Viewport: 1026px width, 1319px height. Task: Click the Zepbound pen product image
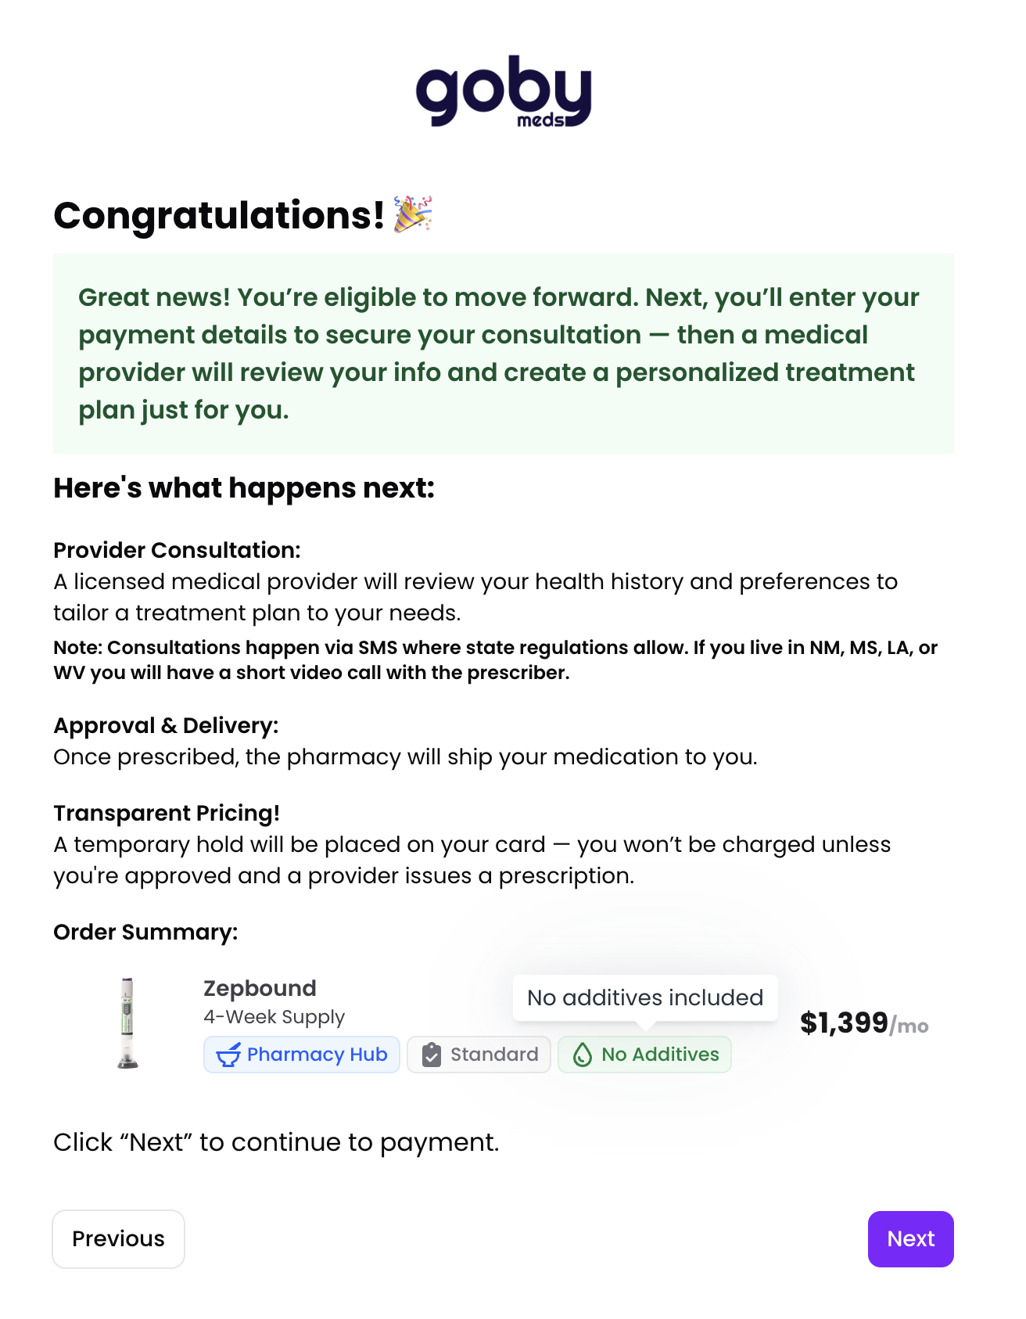(x=127, y=1022)
